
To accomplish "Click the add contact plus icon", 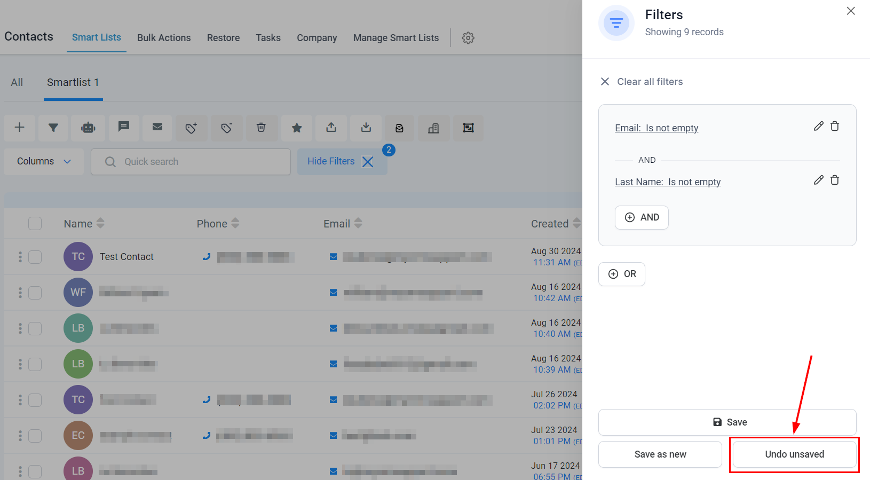I will pos(20,128).
